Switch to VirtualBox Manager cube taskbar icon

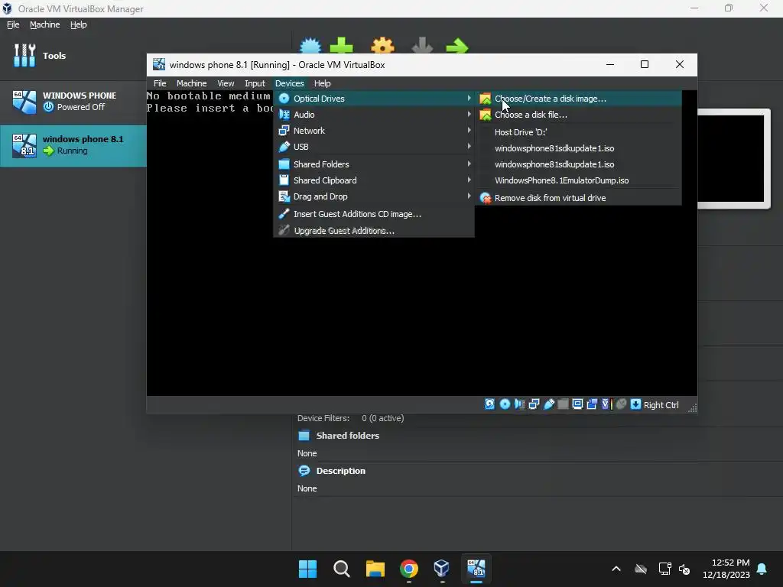pos(441,569)
